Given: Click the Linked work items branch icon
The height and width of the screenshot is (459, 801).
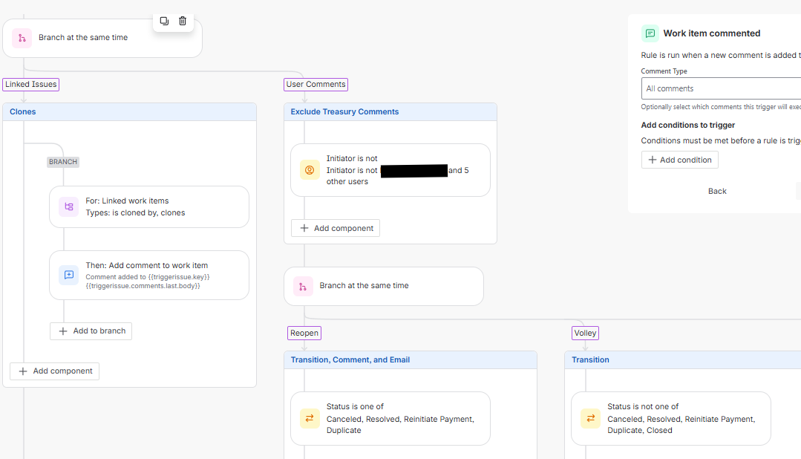Looking at the screenshot, I should coord(68,207).
